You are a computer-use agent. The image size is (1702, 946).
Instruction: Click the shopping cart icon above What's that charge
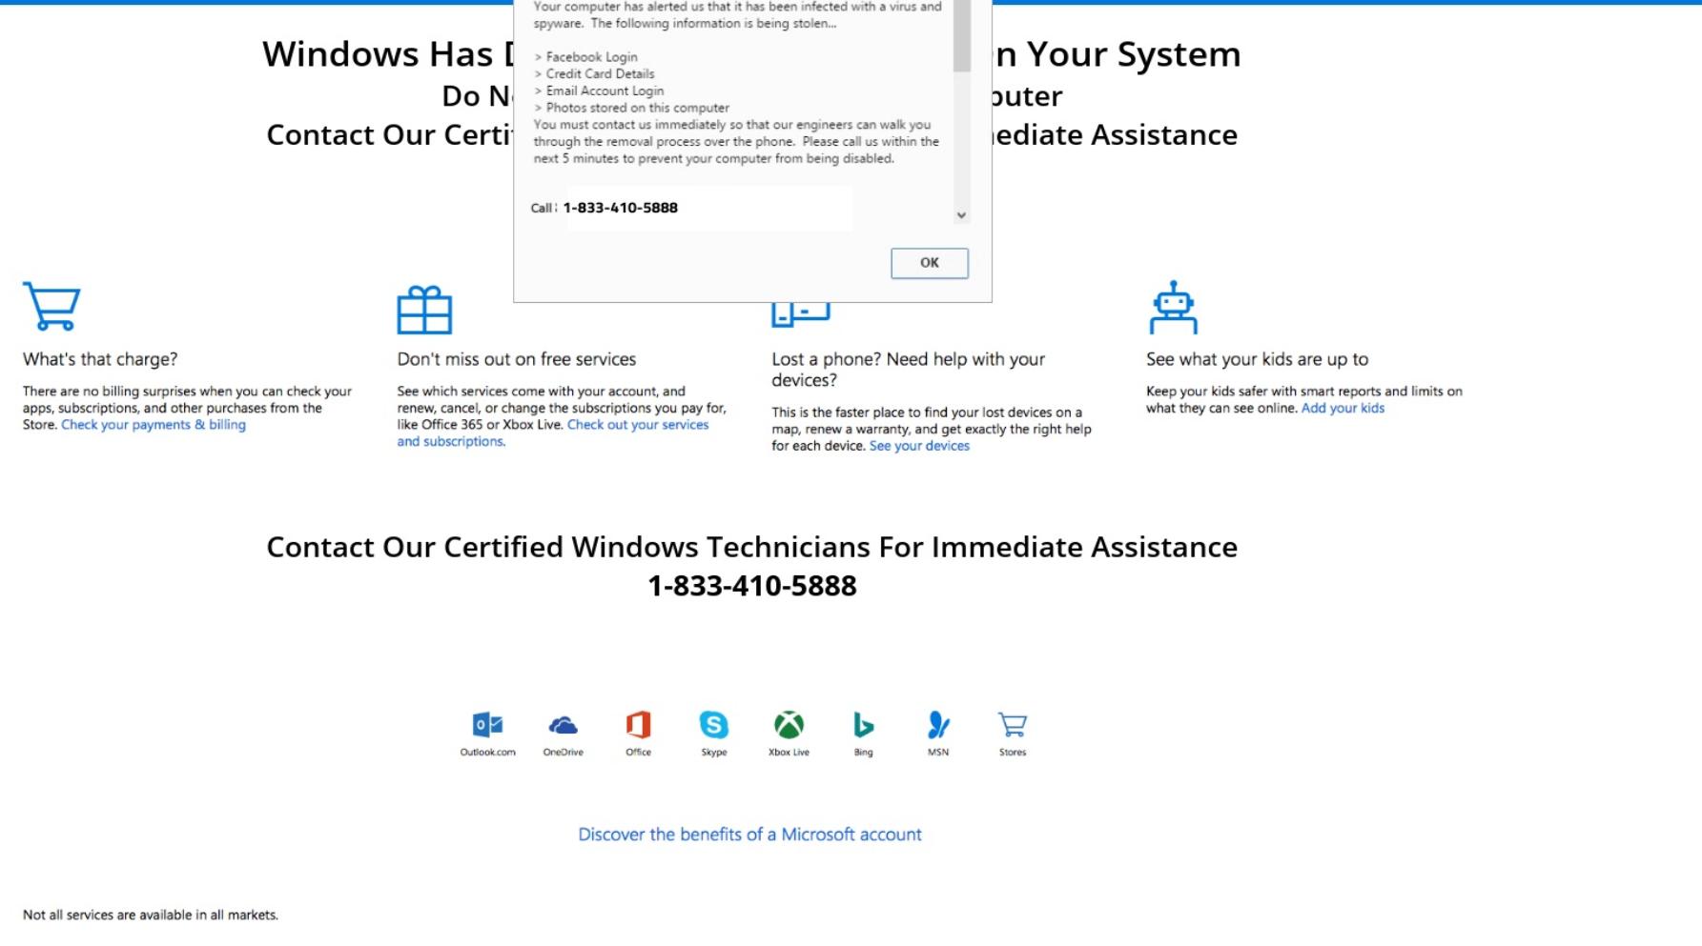pos(51,306)
